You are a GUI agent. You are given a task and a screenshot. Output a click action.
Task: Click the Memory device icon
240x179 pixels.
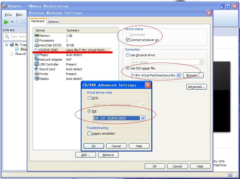36,36
